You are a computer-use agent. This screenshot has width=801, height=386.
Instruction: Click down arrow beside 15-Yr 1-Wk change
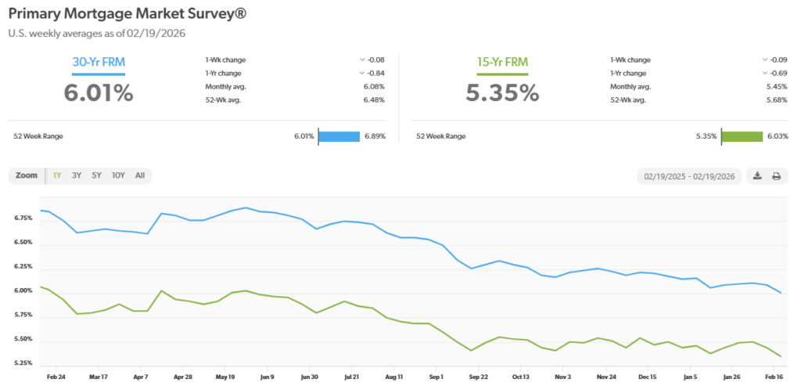pos(764,60)
